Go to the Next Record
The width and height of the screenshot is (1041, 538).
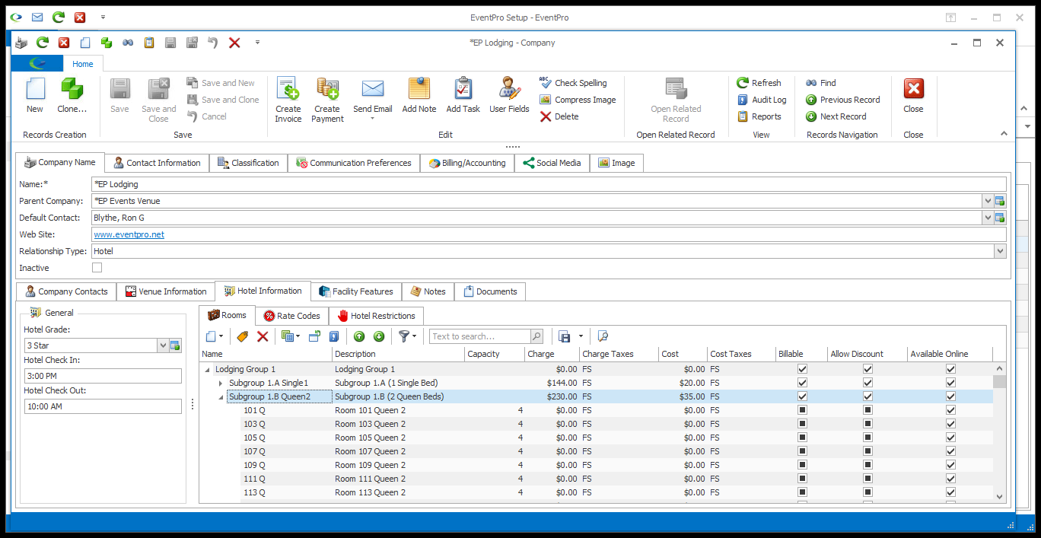point(836,116)
